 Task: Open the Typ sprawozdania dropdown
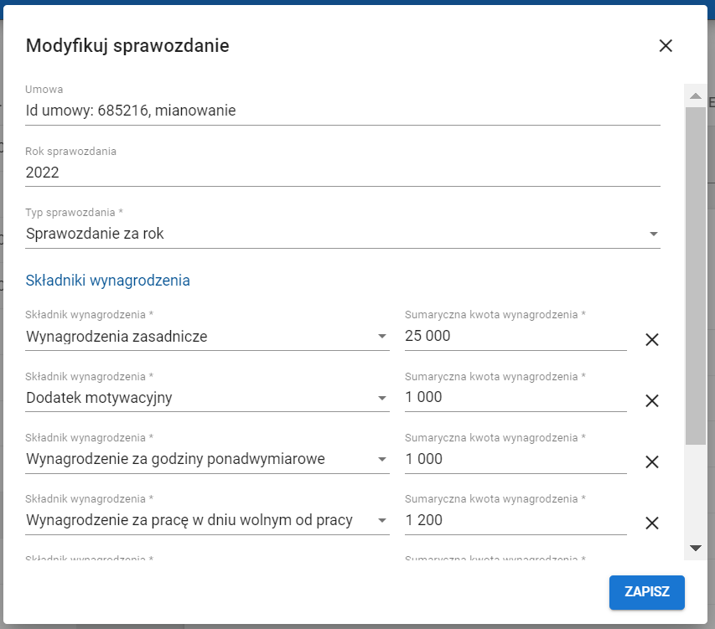point(654,235)
